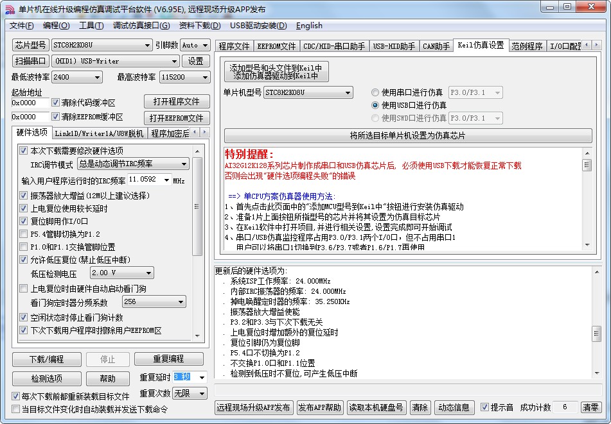Click 下载/编程 button

[x=47, y=359]
